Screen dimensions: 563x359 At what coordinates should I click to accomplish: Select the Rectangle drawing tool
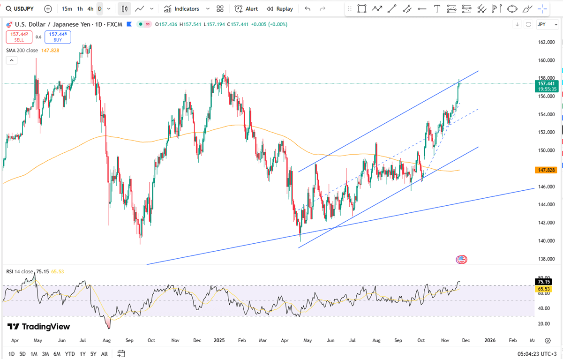361,9
